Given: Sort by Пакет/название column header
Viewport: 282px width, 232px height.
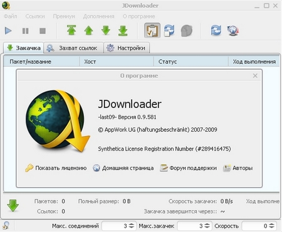Looking at the screenshot, I should click(x=41, y=61).
